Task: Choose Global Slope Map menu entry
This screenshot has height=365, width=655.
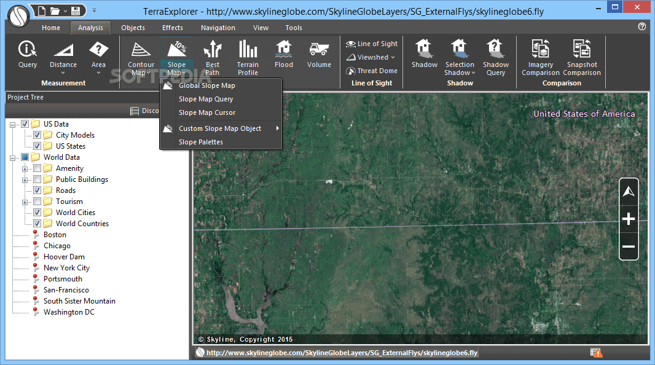Action: click(221, 85)
